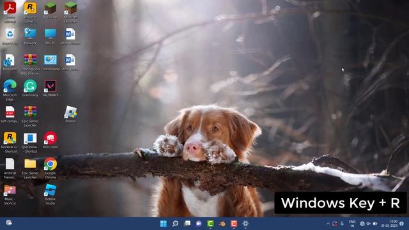Open Settings gear in taskbar
The width and height of the screenshot is (409, 230).
pyautogui.click(x=245, y=224)
